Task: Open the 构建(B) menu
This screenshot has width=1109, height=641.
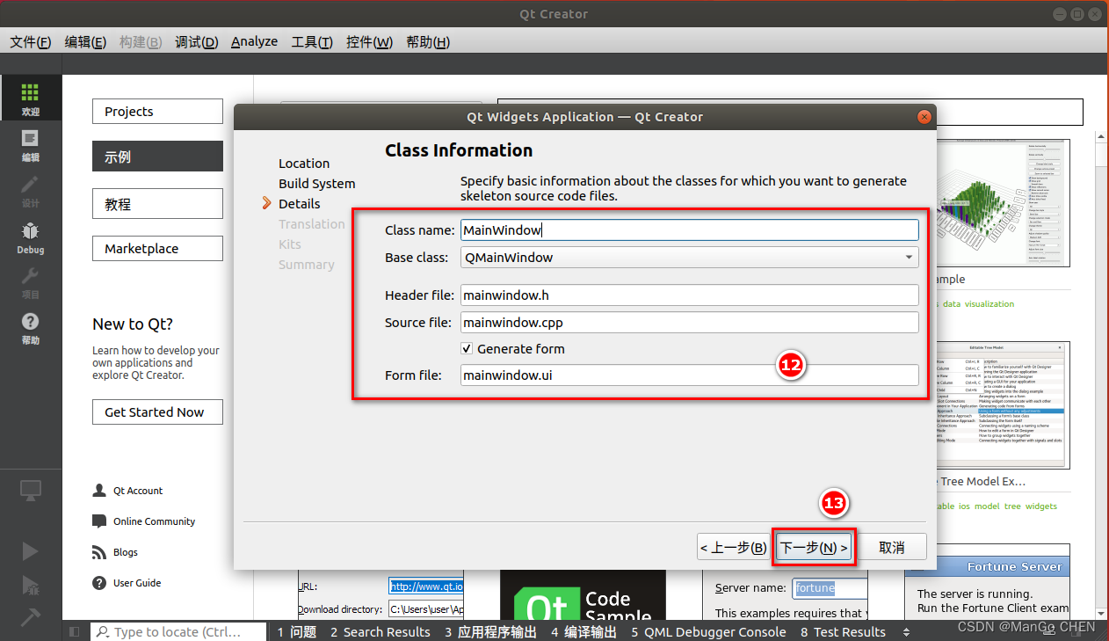Action: tap(141, 41)
